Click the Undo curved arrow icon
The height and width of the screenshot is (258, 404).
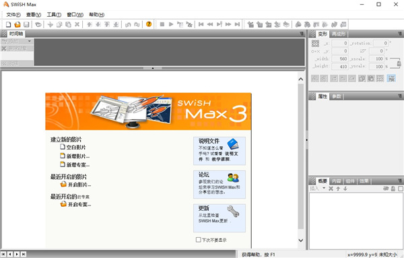click(128, 24)
